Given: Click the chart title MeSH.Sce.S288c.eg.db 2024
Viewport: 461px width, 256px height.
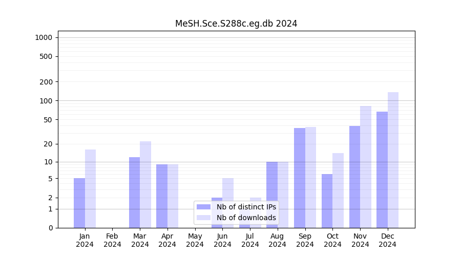Looking at the screenshot, I should (236, 24).
